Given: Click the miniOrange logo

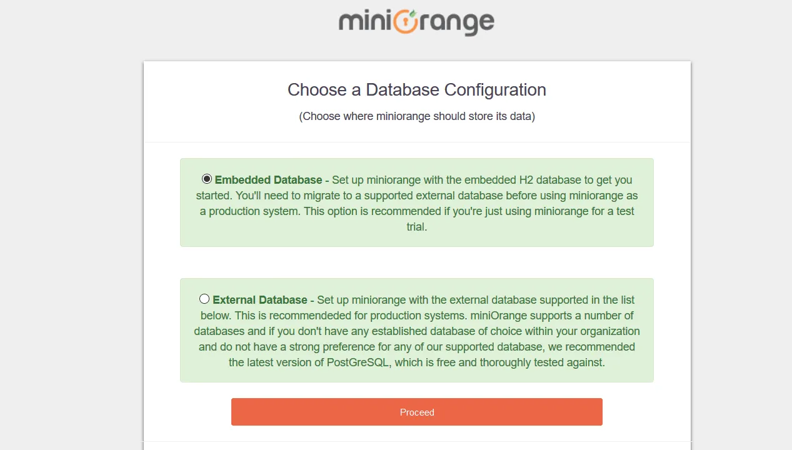Looking at the screenshot, I should (416, 22).
